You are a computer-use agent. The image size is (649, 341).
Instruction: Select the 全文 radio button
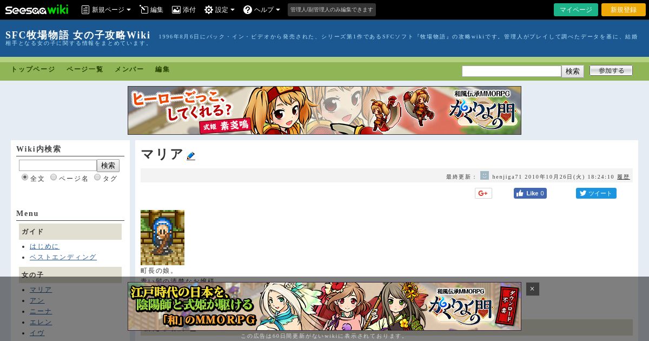pyautogui.click(x=25, y=177)
